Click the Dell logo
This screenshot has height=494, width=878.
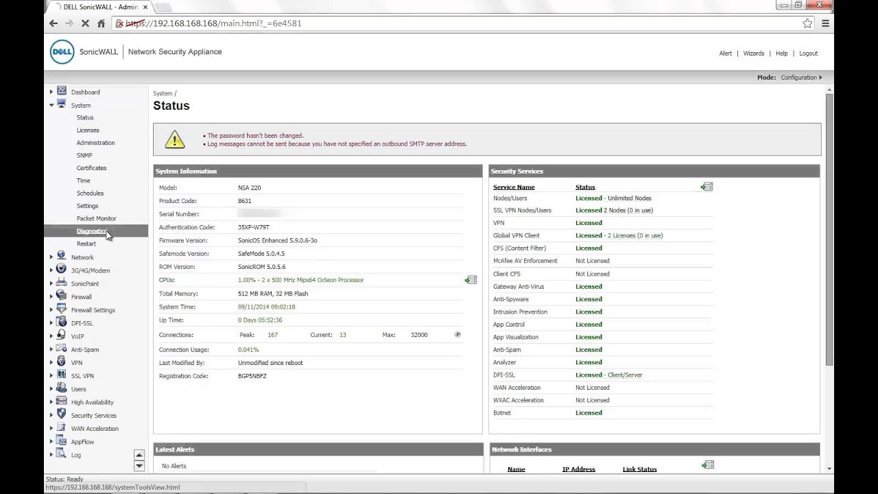pos(62,52)
